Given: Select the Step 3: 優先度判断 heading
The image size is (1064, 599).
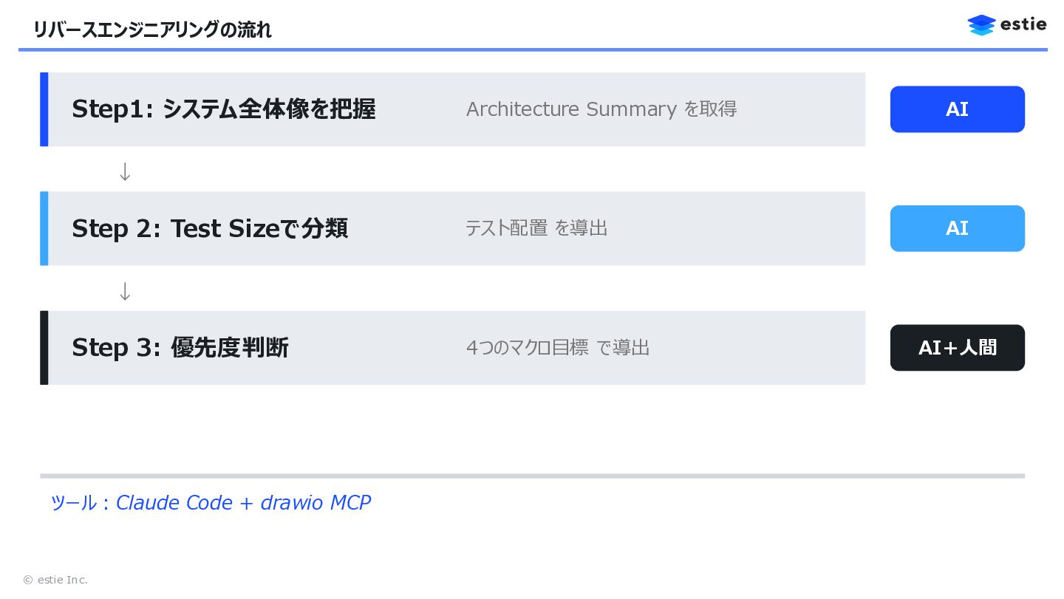Looking at the screenshot, I should point(180,347).
